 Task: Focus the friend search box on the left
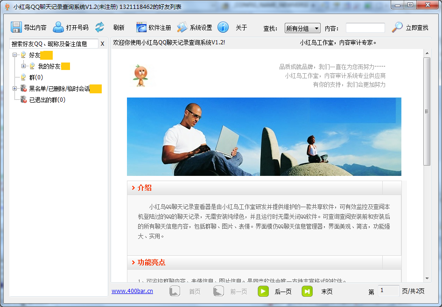click(x=54, y=44)
